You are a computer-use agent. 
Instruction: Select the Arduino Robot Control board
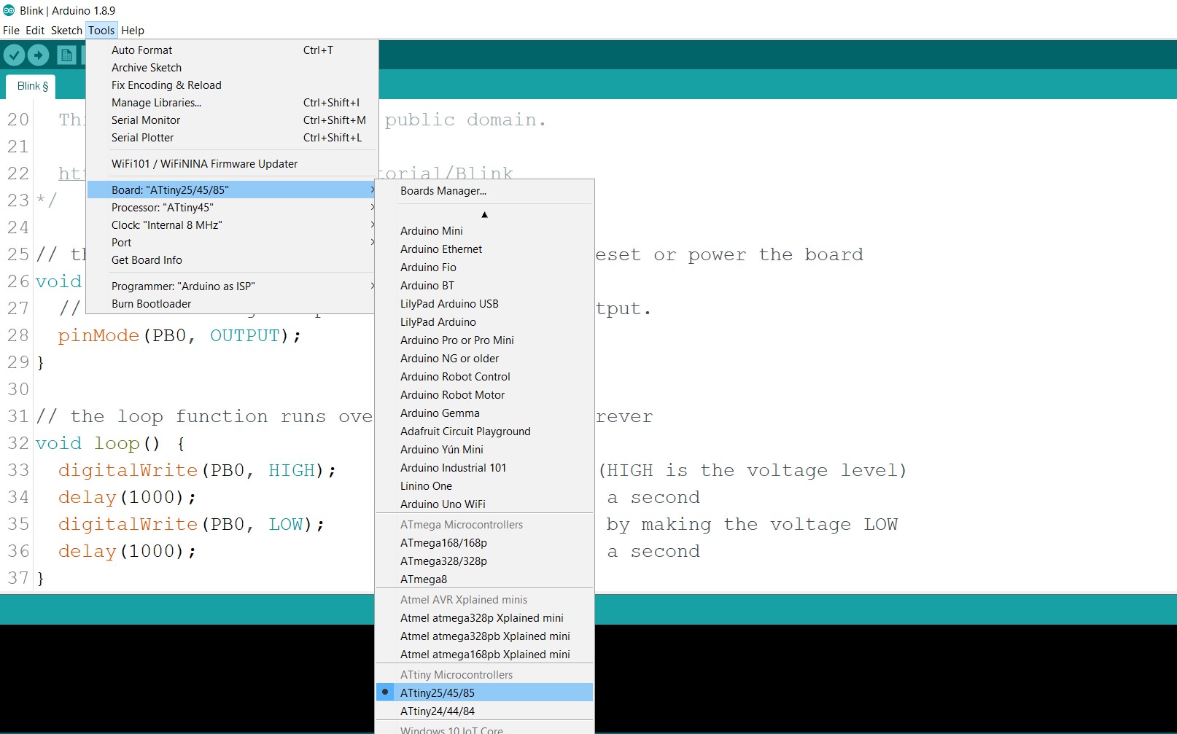[x=484, y=377]
